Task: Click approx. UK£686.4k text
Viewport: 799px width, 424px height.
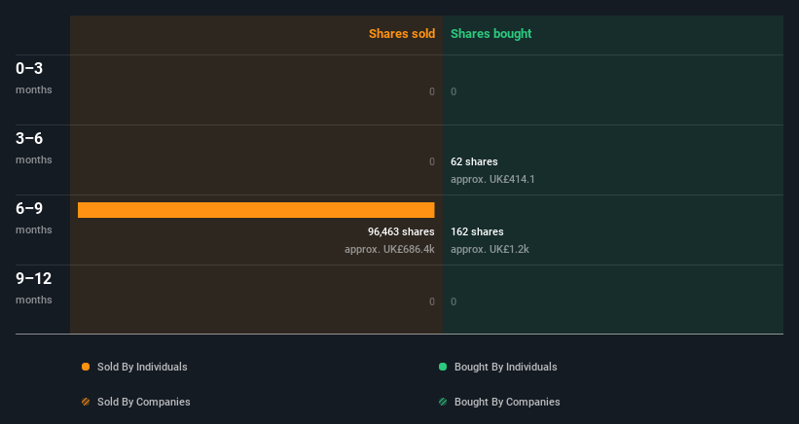Action: click(x=390, y=249)
